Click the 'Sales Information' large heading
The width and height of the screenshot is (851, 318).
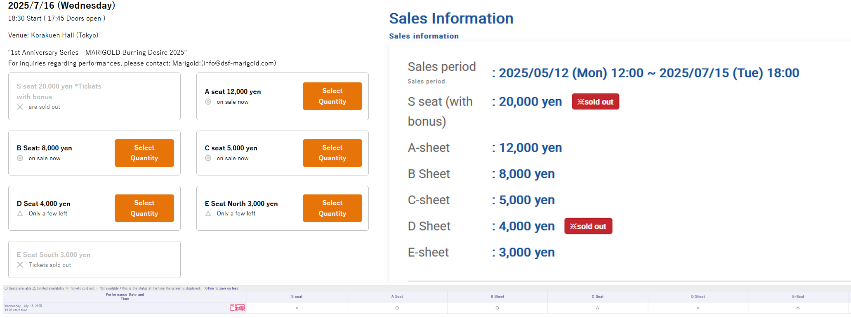pos(451,19)
